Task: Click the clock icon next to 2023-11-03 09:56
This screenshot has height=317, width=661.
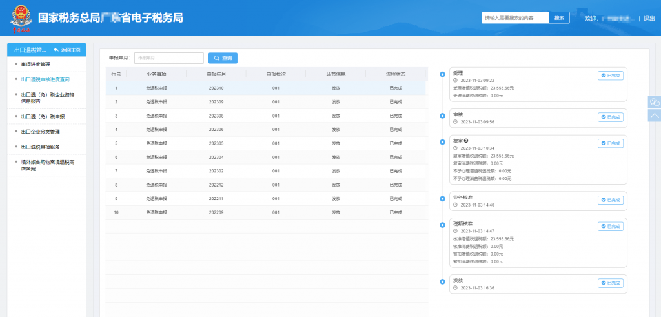Action: [455, 122]
